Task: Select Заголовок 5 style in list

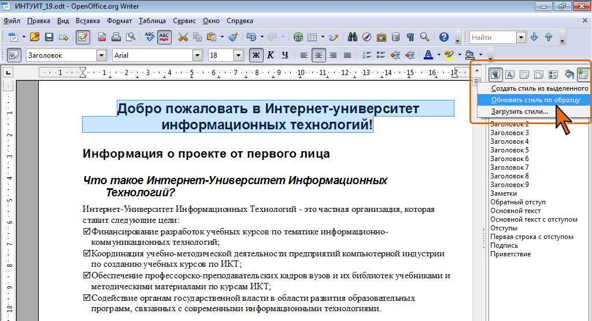Action: point(509,150)
